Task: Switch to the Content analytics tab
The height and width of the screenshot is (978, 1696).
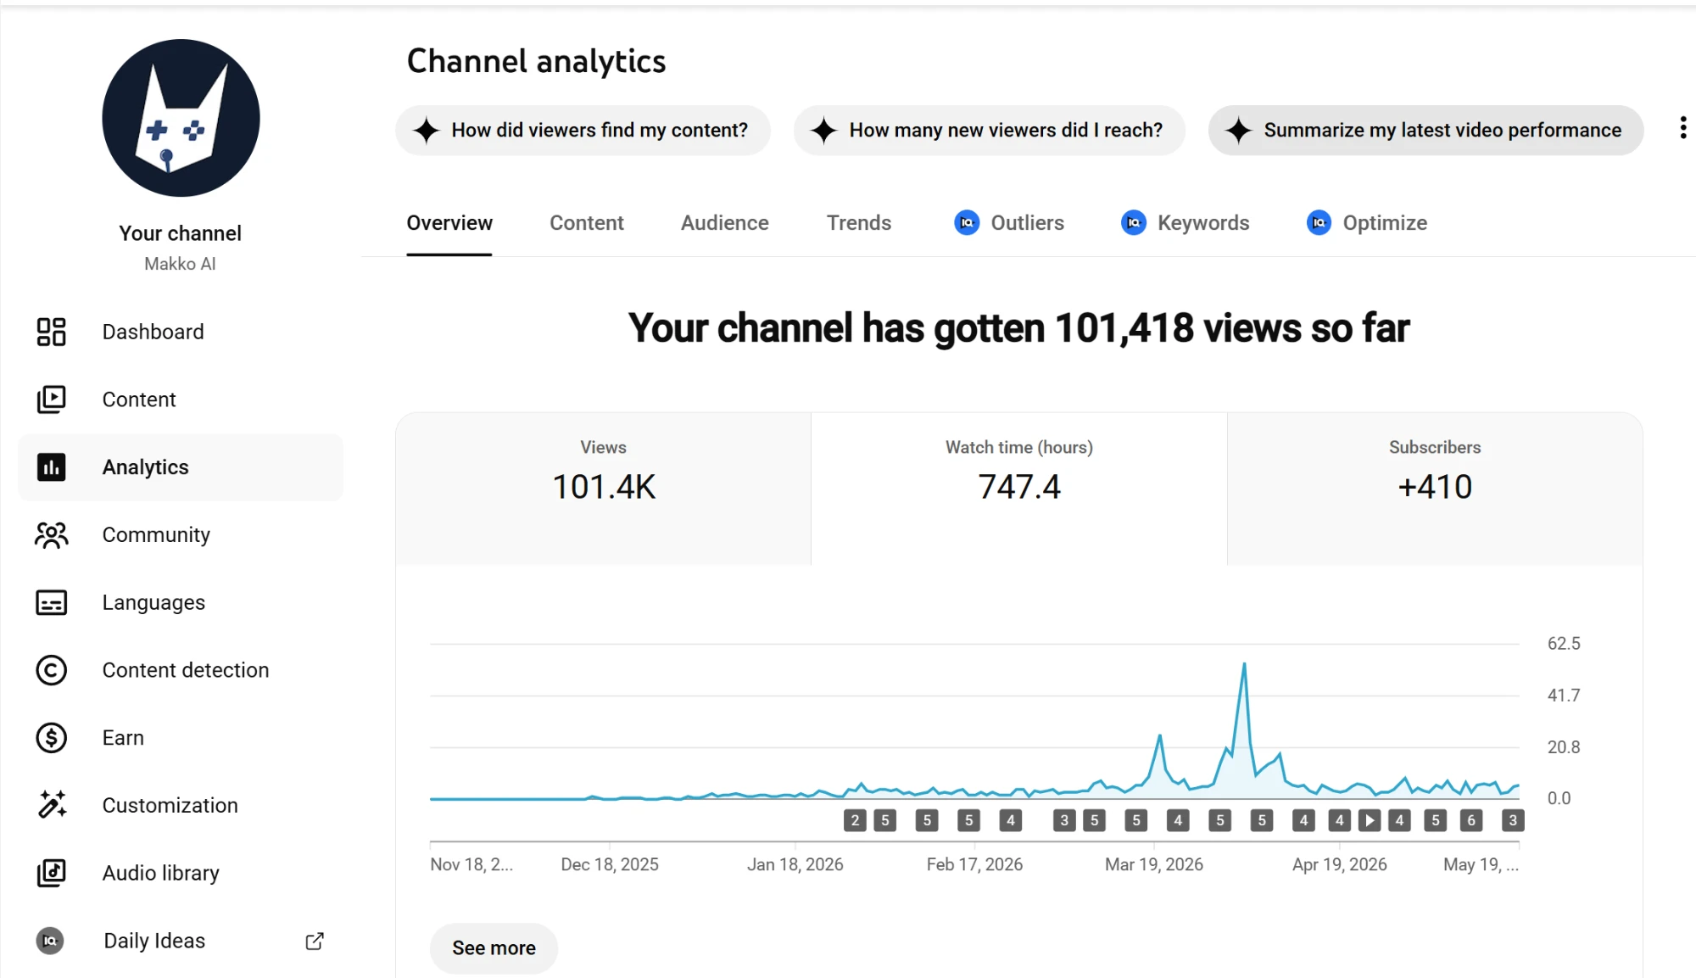Action: coord(587,223)
